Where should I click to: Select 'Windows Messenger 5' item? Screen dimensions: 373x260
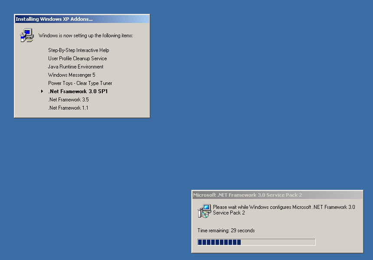click(72, 75)
